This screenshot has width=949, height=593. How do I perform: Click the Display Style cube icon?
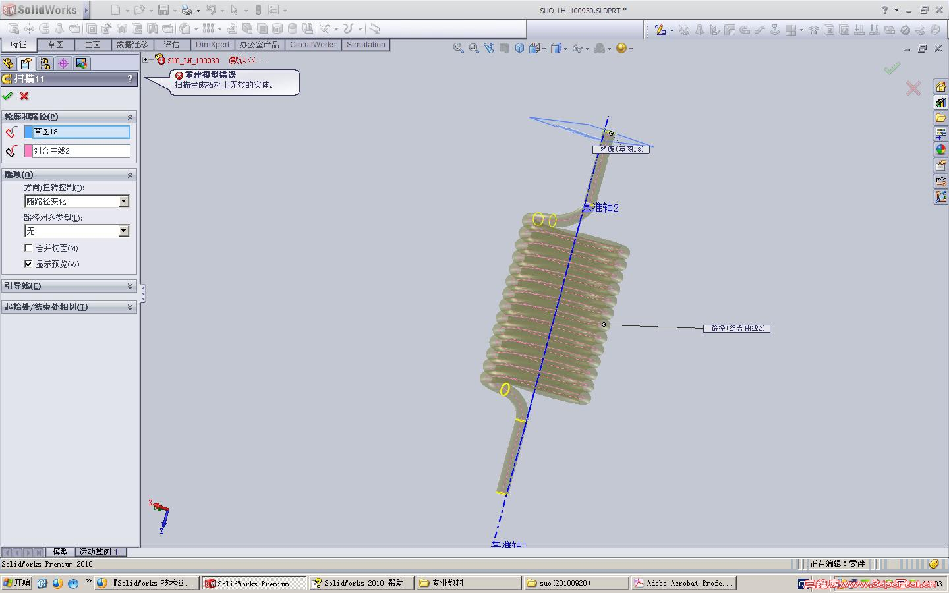pyautogui.click(x=557, y=48)
